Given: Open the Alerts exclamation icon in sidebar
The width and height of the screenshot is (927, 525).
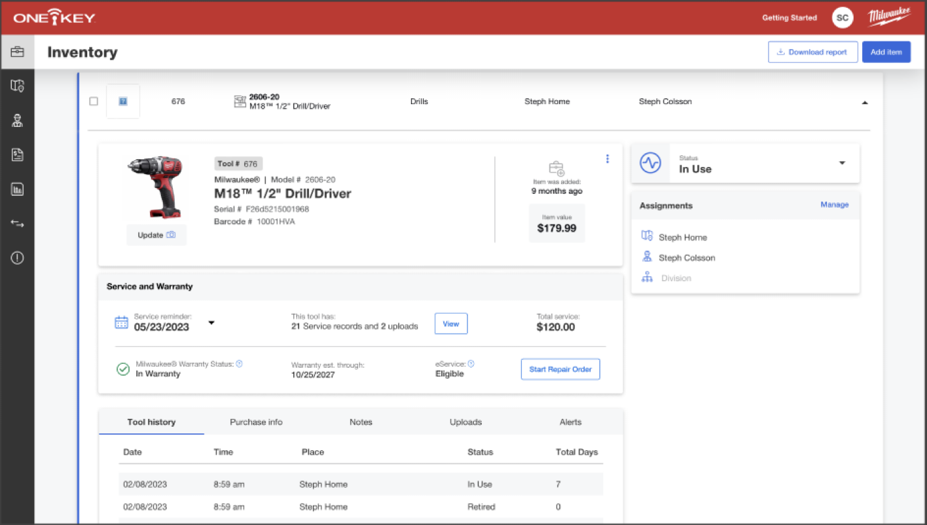Looking at the screenshot, I should pos(17,258).
